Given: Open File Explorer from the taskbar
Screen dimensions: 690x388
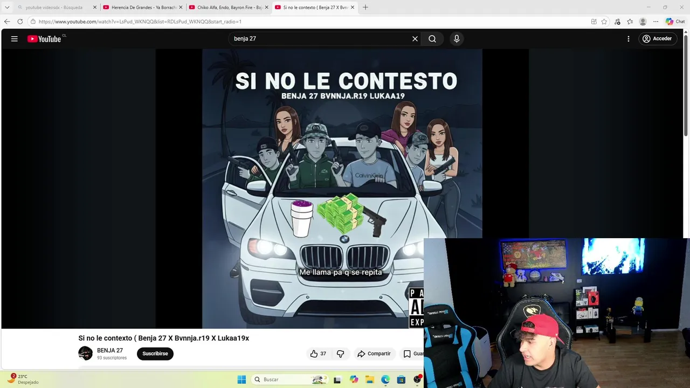Looking at the screenshot, I should pos(369,379).
